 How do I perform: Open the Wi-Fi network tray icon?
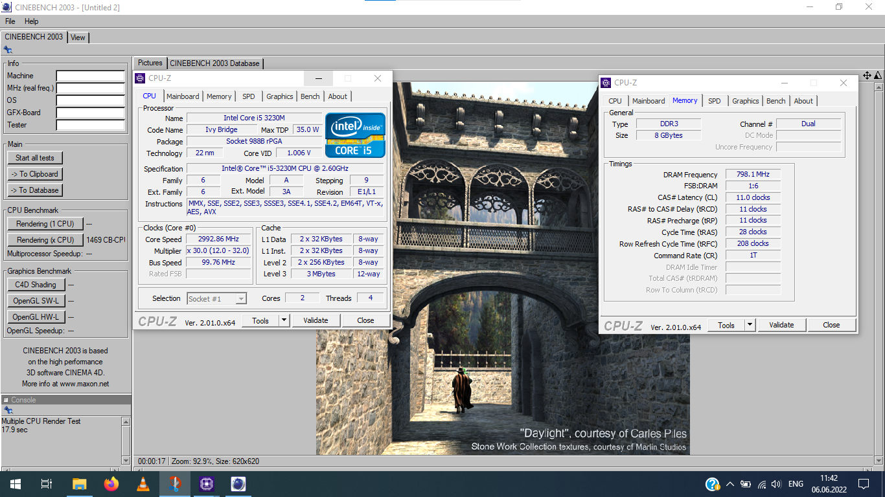762,484
